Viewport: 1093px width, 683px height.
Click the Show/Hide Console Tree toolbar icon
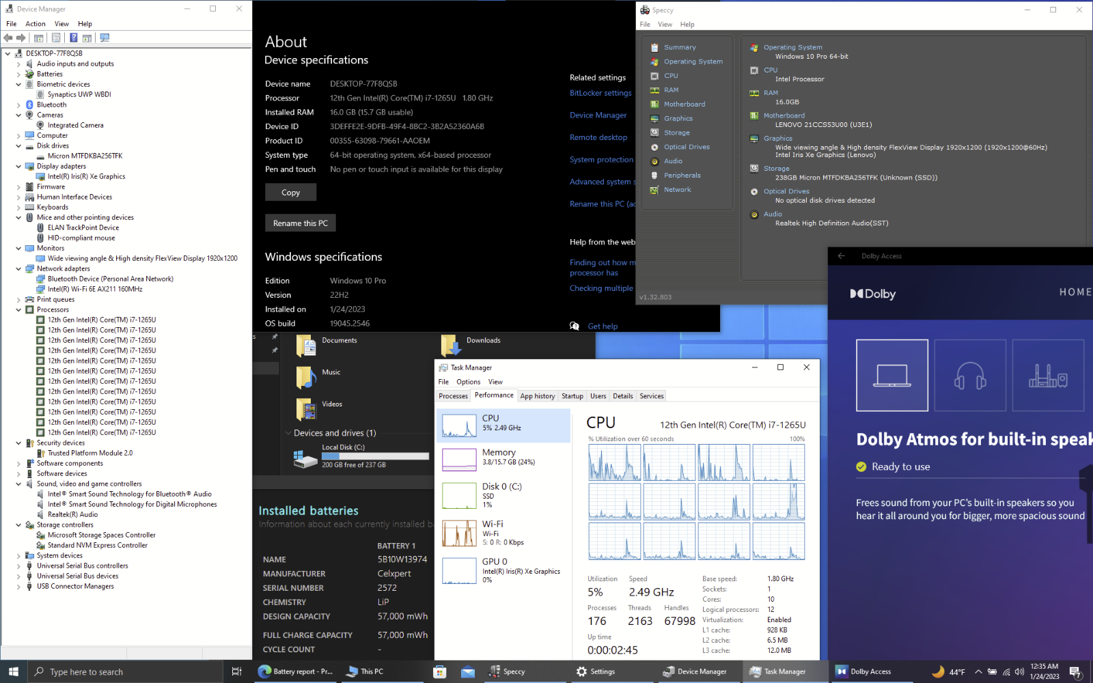pos(39,38)
